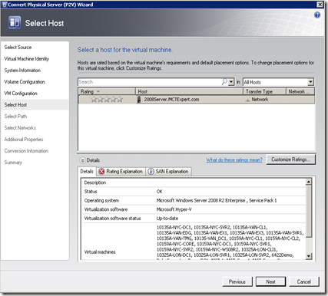
Task: Click in the host Search field
Action: 149,82
